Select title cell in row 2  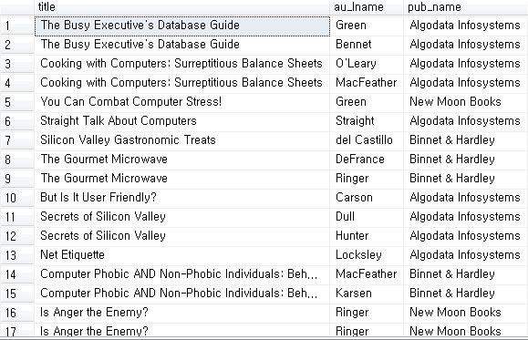pos(181,45)
